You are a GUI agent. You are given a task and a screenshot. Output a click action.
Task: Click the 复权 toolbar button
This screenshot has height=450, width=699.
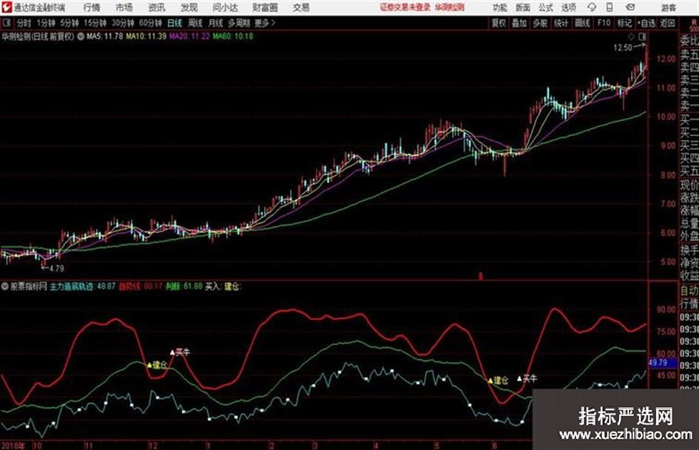[499, 23]
